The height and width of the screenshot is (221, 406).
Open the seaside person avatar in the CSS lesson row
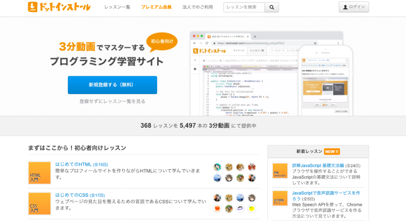240,198
